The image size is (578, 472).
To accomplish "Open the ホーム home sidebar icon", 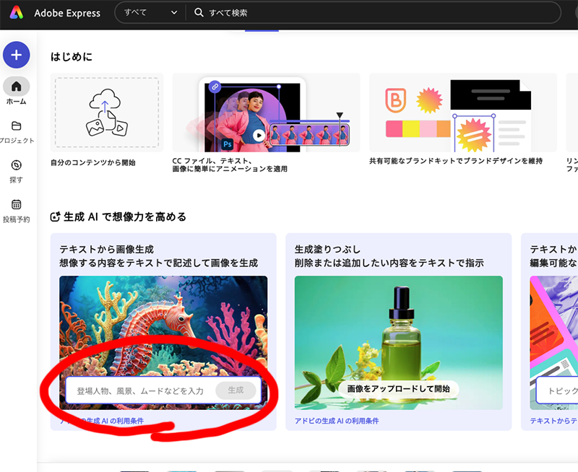I will click(16, 87).
